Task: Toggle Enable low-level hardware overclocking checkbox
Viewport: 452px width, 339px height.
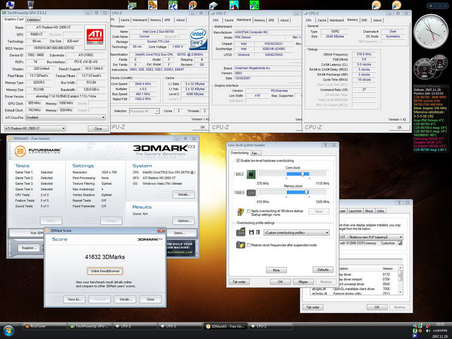Action: (238, 161)
